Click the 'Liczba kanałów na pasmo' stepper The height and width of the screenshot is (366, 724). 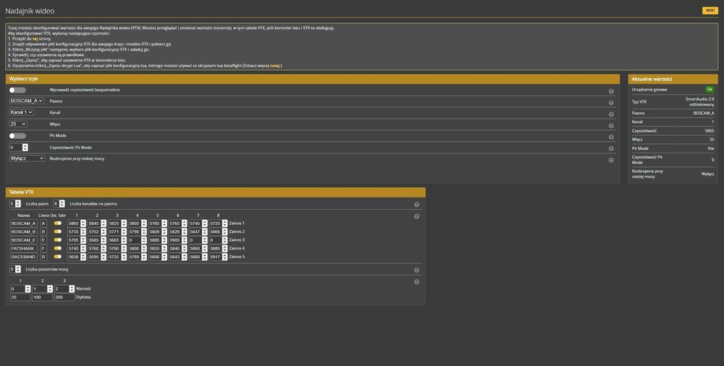[x=62, y=203]
